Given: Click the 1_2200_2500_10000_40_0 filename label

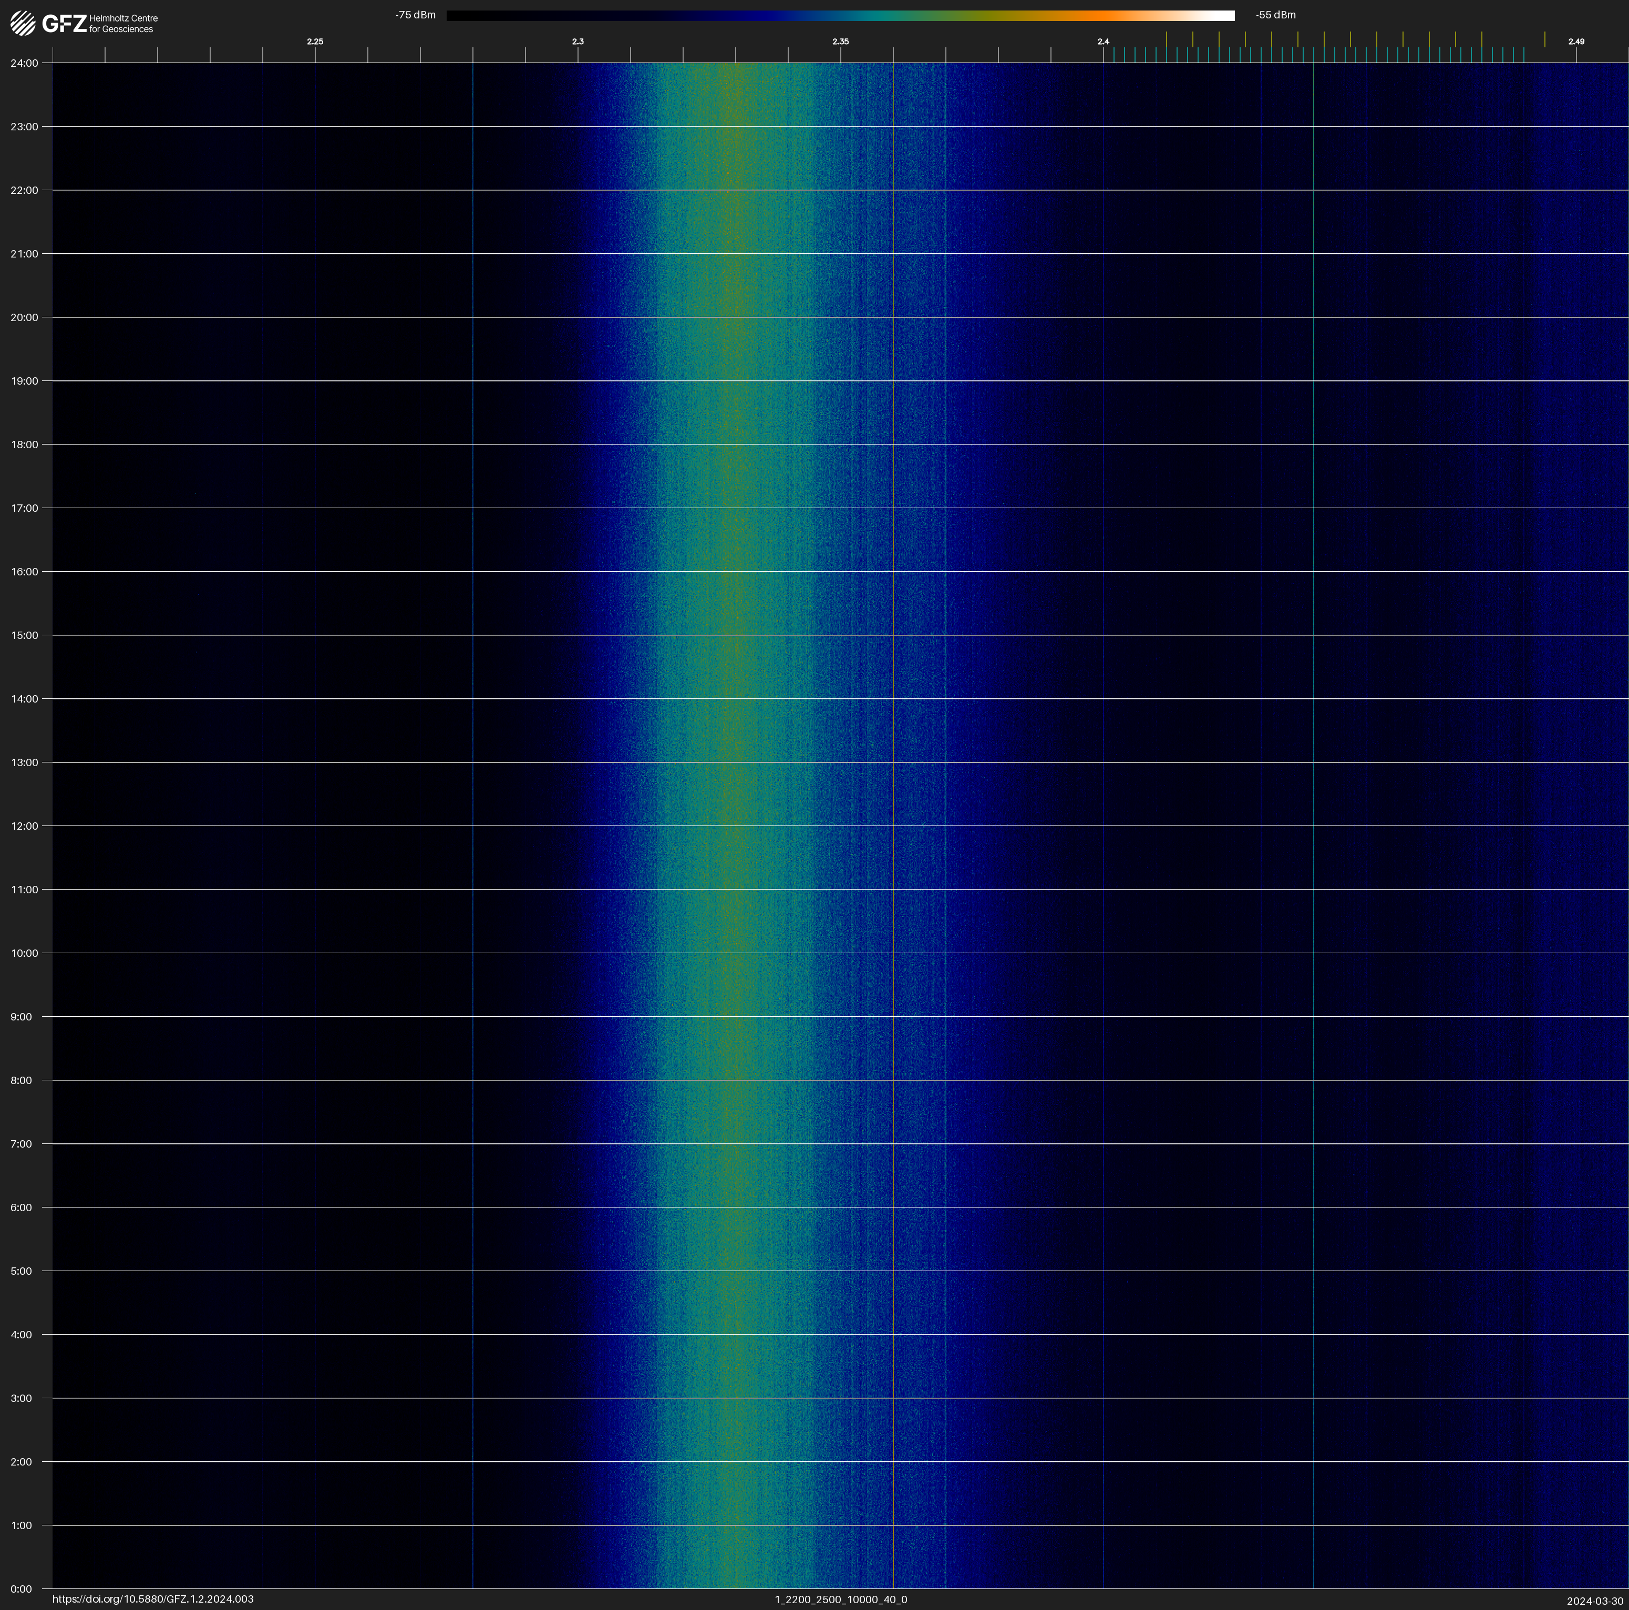Looking at the screenshot, I should click(841, 1599).
